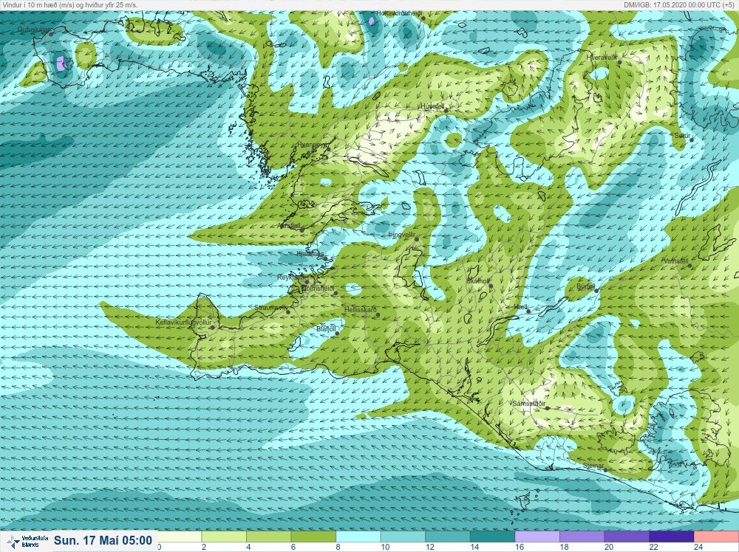Select the 22–24 m/s dark indigo legend swatch
This screenshot has width=739, height=552.
pyautogui.click(x=672, y=537)
